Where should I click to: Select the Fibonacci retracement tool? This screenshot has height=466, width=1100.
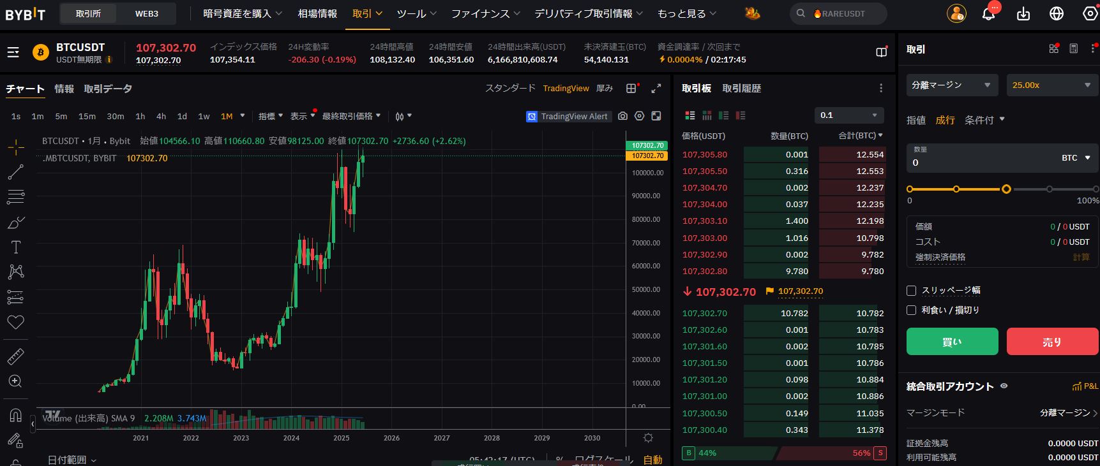(16, 197)
